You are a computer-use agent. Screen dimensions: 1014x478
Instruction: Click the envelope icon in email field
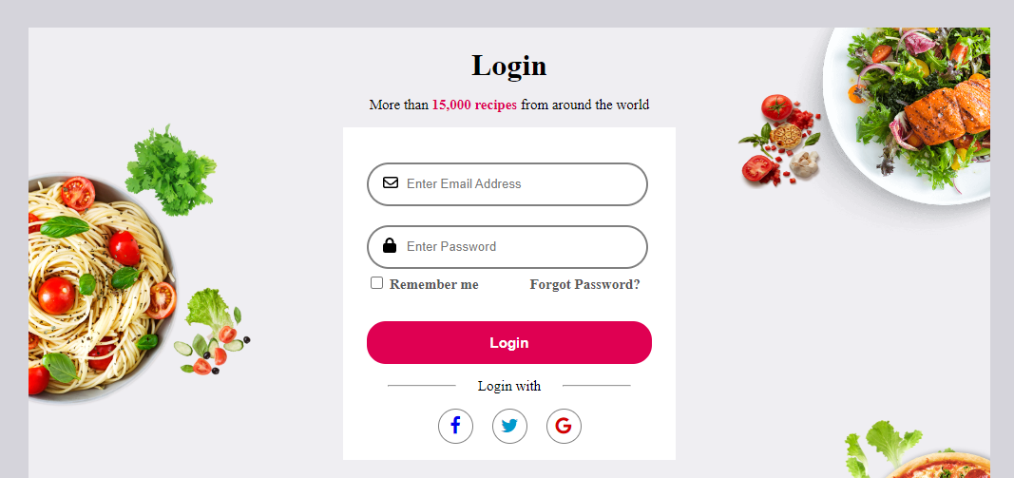[390, 183]
